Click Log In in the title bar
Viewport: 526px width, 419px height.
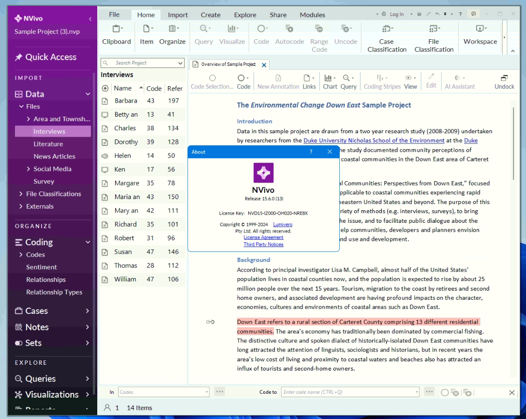click(396, 14)
